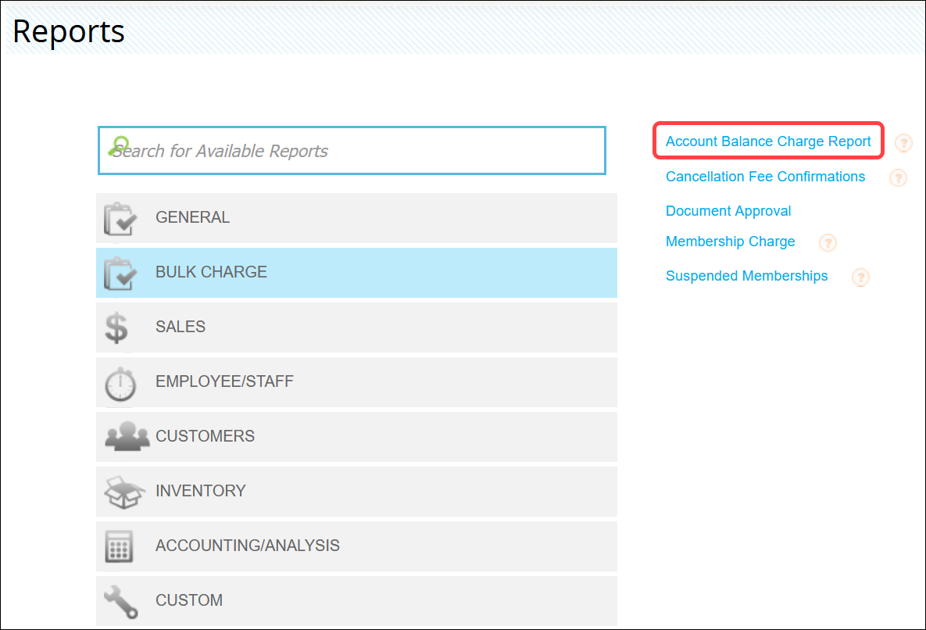Viewport: 926px width, 630px height.
Task: Click the Sales dollar sign icon
Action: (116, 328)
